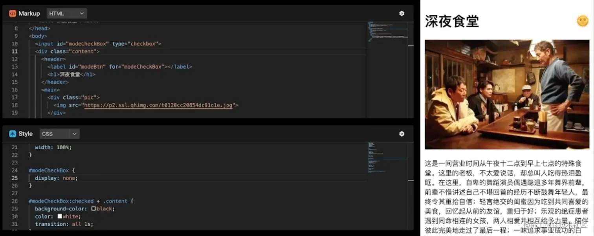This screenshot has width=594, height=236.
Task: Click the Style editor minimap
Action: [387, 157]
